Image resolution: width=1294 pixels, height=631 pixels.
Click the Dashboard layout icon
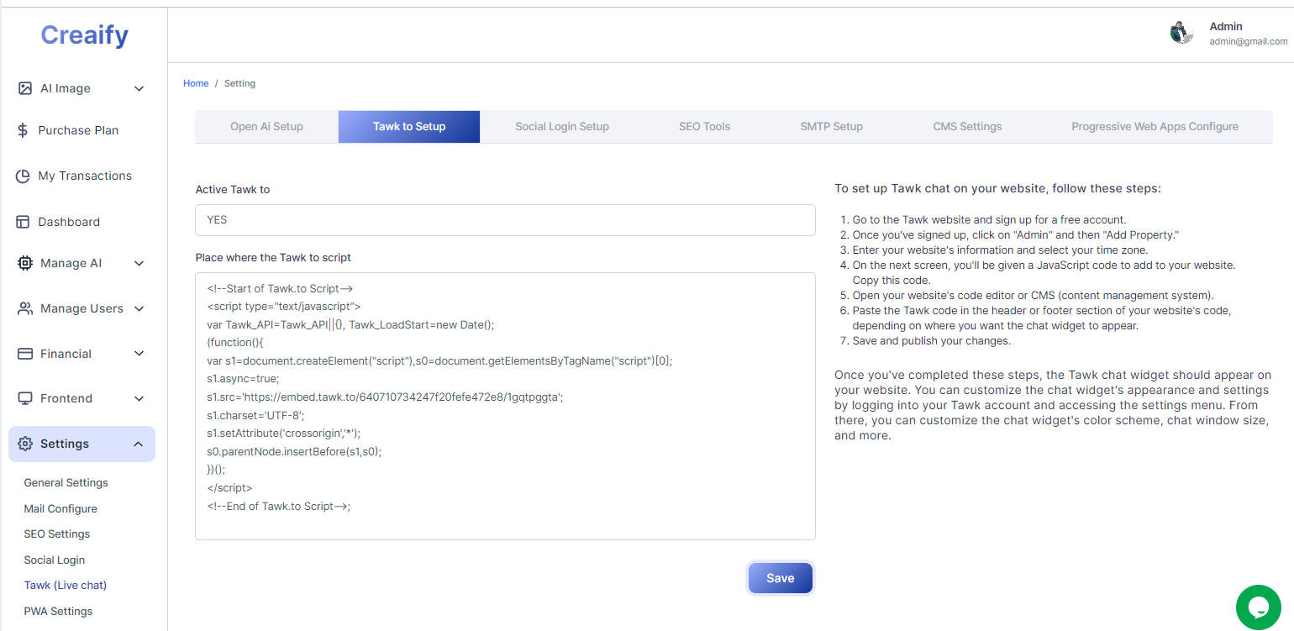pos(24,222)
